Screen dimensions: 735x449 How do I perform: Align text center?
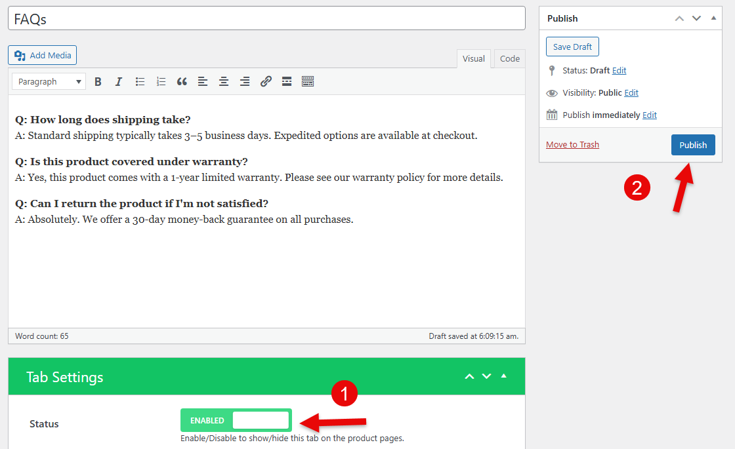click(224, 81)
